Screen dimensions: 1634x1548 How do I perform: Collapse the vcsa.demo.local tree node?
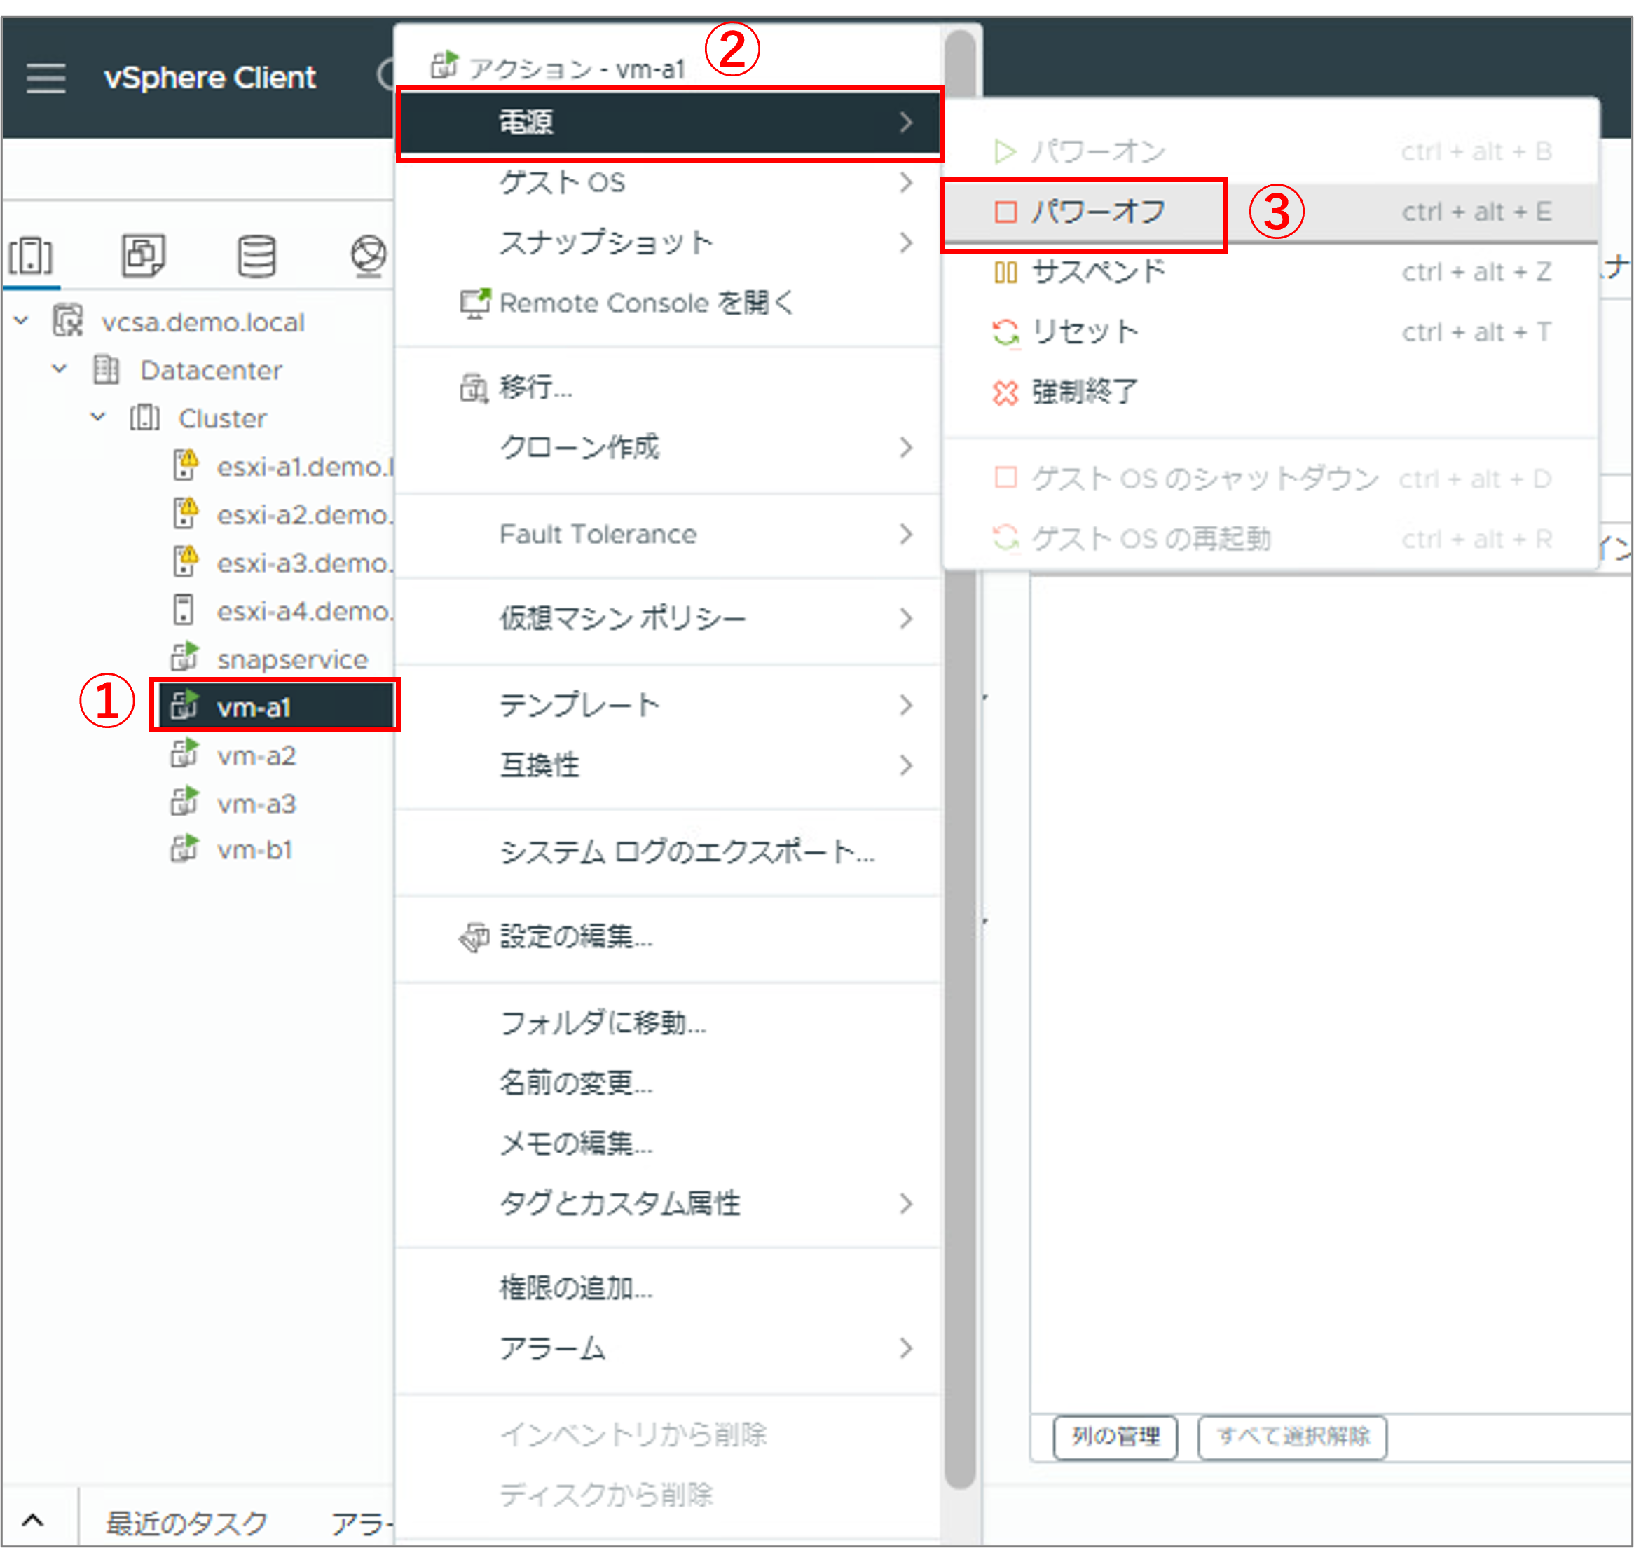coord(22,321)
